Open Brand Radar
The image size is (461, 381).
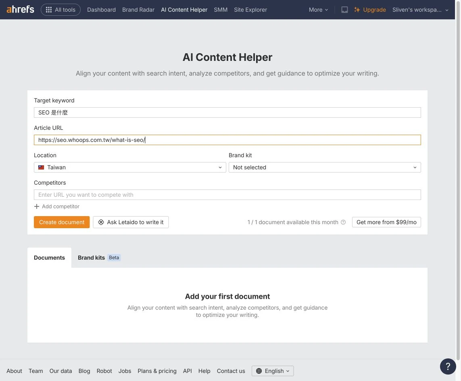(x=138, y=10)
